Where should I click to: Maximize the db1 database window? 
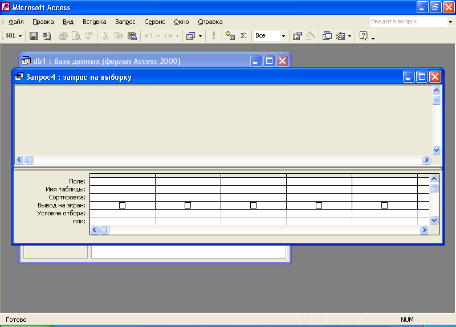click(x=269, y=61)
